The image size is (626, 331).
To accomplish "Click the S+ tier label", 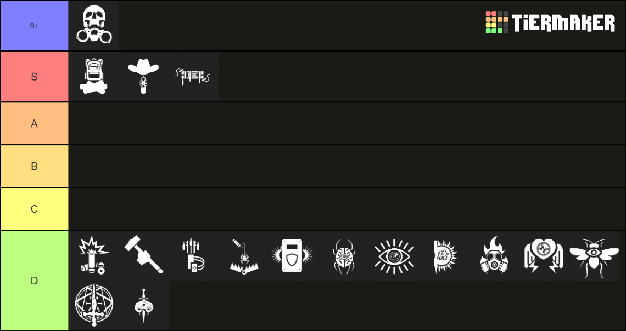I will 34,25.
